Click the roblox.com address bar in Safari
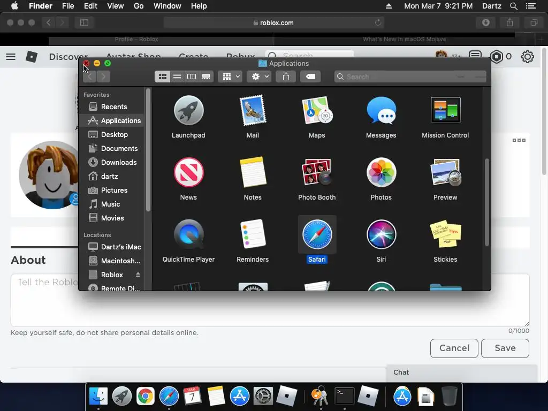Viewport: 548px width, 411px height. (273, 22)
